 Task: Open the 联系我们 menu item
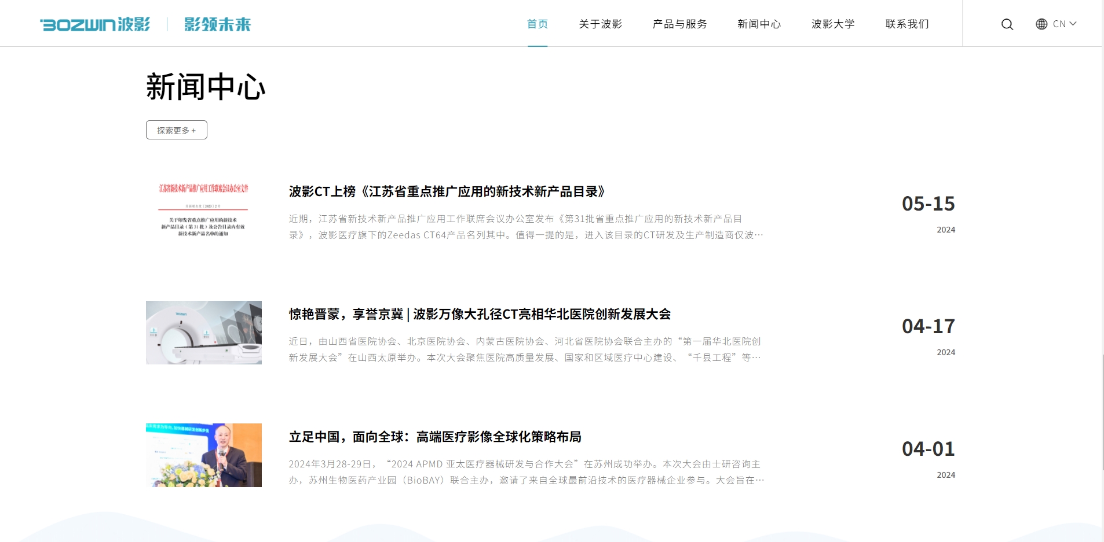907,24
